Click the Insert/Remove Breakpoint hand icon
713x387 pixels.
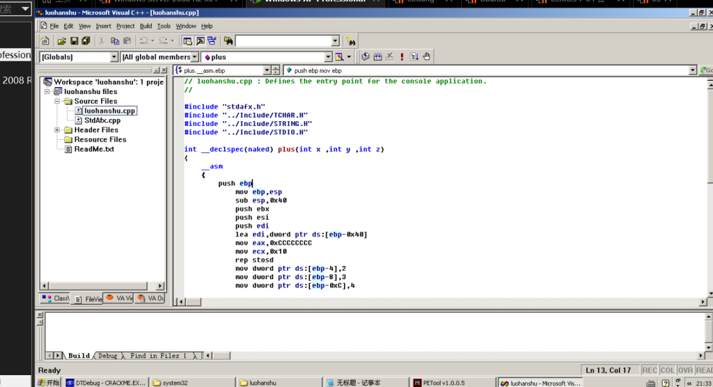(x=426, y=57)
